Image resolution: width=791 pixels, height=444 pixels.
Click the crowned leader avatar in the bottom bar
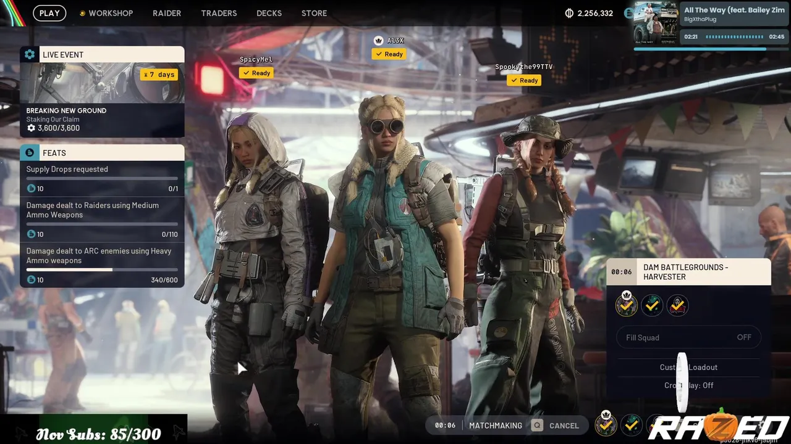[606, 424]
